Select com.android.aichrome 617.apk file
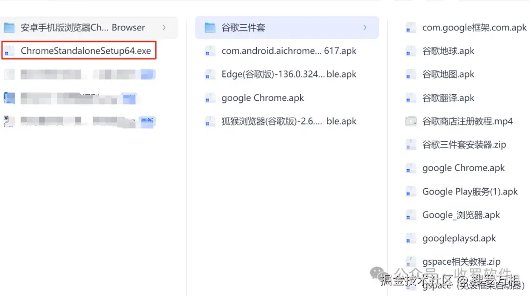The height and width of the screenshot is (296, 529). [x=287, y=51]
